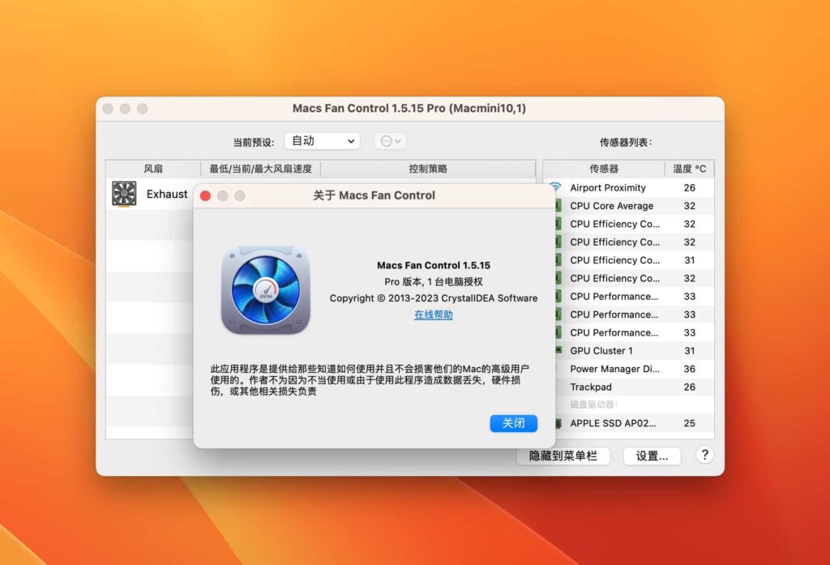Click 隐藏到菜单栏 button
Image resolution: width=830 pixels, height=565 pixels.
pyautogui.click(x=563, y=456)
